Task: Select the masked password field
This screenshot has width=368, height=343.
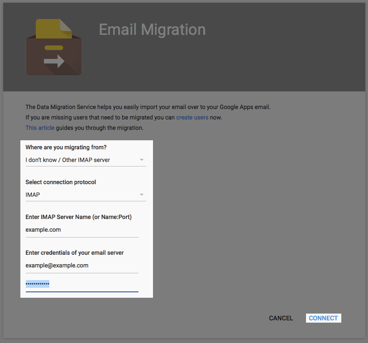Action: [x=81, y=284]
